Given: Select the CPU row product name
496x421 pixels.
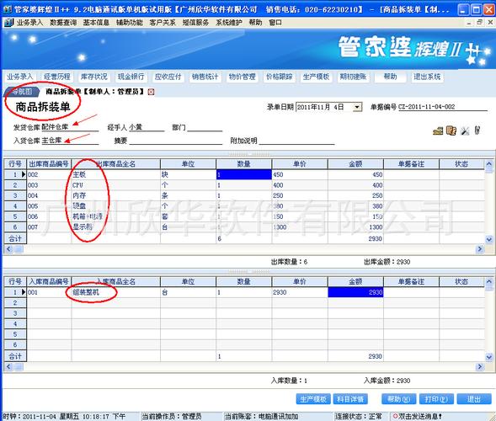Looking at the screenshot, I should (115, 185).
